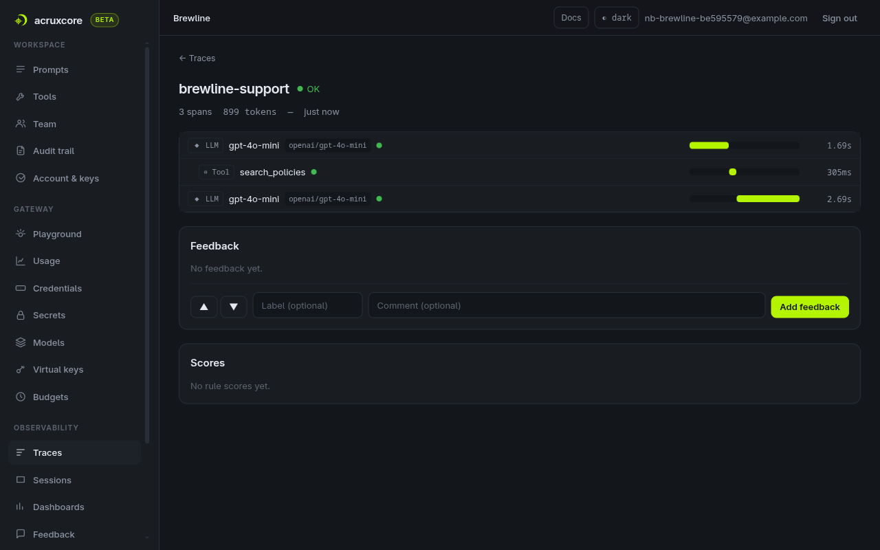This screenshot has height=550, width=880.
Task: Open Dashboards via bar chart icon
Action: (x=21, y=507)
